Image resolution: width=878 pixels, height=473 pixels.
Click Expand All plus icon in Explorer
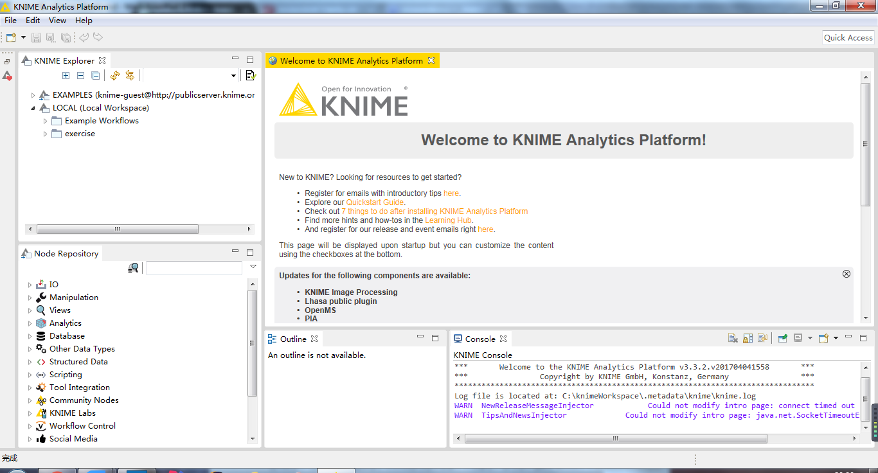[66, 76]
